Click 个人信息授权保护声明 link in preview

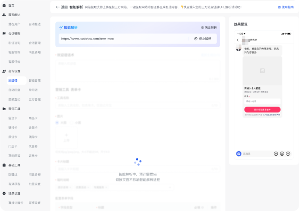(x=272, y=115)
